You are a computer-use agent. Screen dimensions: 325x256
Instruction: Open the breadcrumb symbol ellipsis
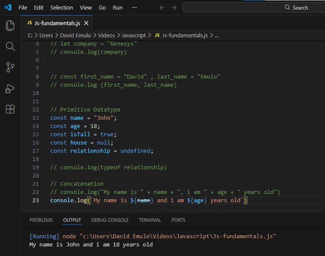217,36
